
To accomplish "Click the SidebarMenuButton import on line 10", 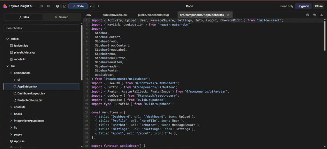I will (111, 58).
